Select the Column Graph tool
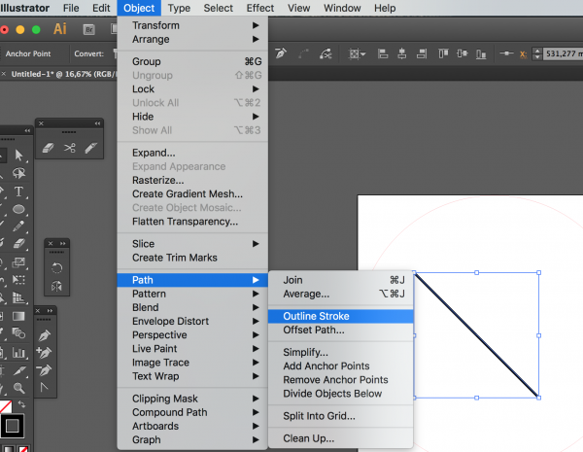Image resolution: width=583 pixels, height=452 pixels. [x=18, y=352]
